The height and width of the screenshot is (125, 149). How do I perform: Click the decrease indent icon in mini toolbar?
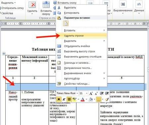coord(102,94)
